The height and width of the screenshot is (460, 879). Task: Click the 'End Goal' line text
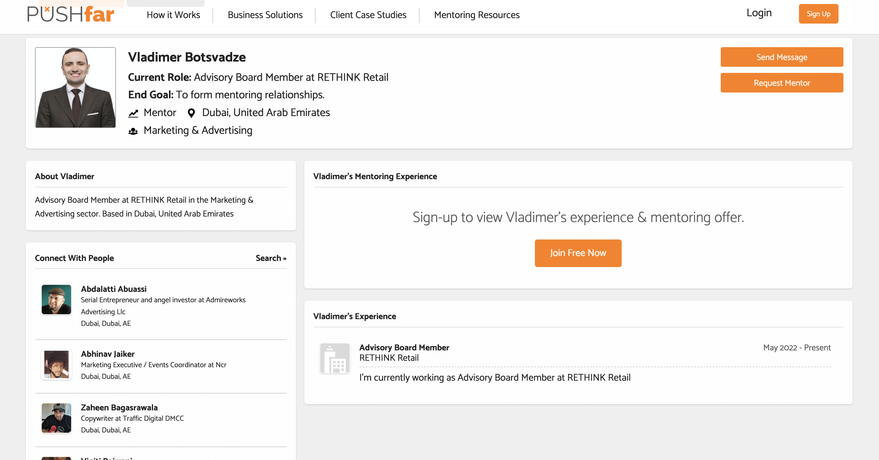point(226,95)
